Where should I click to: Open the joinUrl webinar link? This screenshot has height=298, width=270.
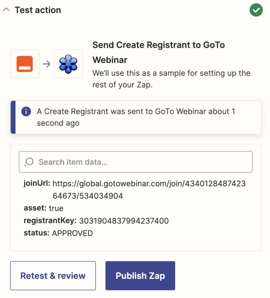point(149,184)
